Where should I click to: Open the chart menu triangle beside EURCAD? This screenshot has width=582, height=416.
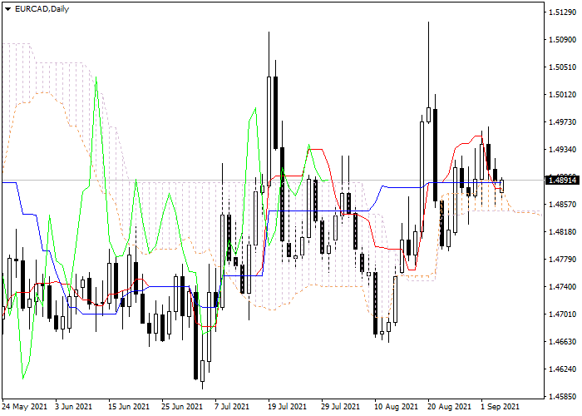pyautogui.click(x=7, y=9)
